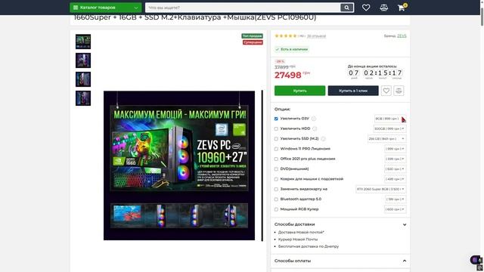Image resolution: width=484 pixels, height=272 pixels.
Task: Open the ZEVS brand link
Action: (402, 36)
